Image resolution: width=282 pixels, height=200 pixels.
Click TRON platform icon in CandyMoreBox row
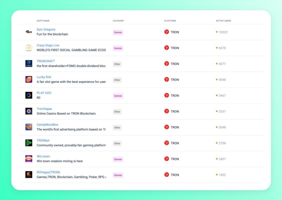(167, 127)
